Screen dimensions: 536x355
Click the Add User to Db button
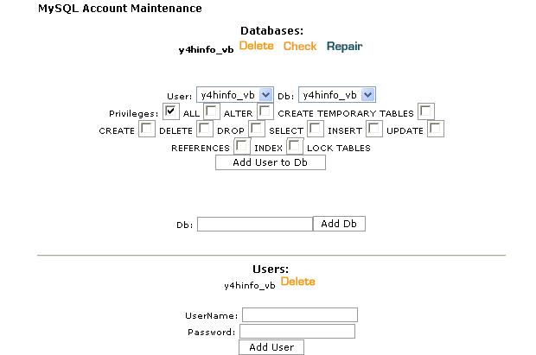271,162
